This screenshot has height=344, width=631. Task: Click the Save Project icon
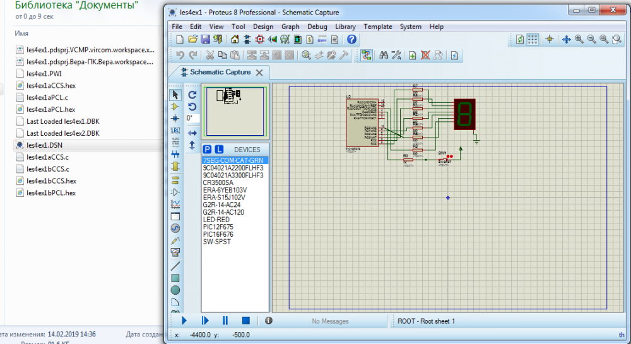[206, 39]
